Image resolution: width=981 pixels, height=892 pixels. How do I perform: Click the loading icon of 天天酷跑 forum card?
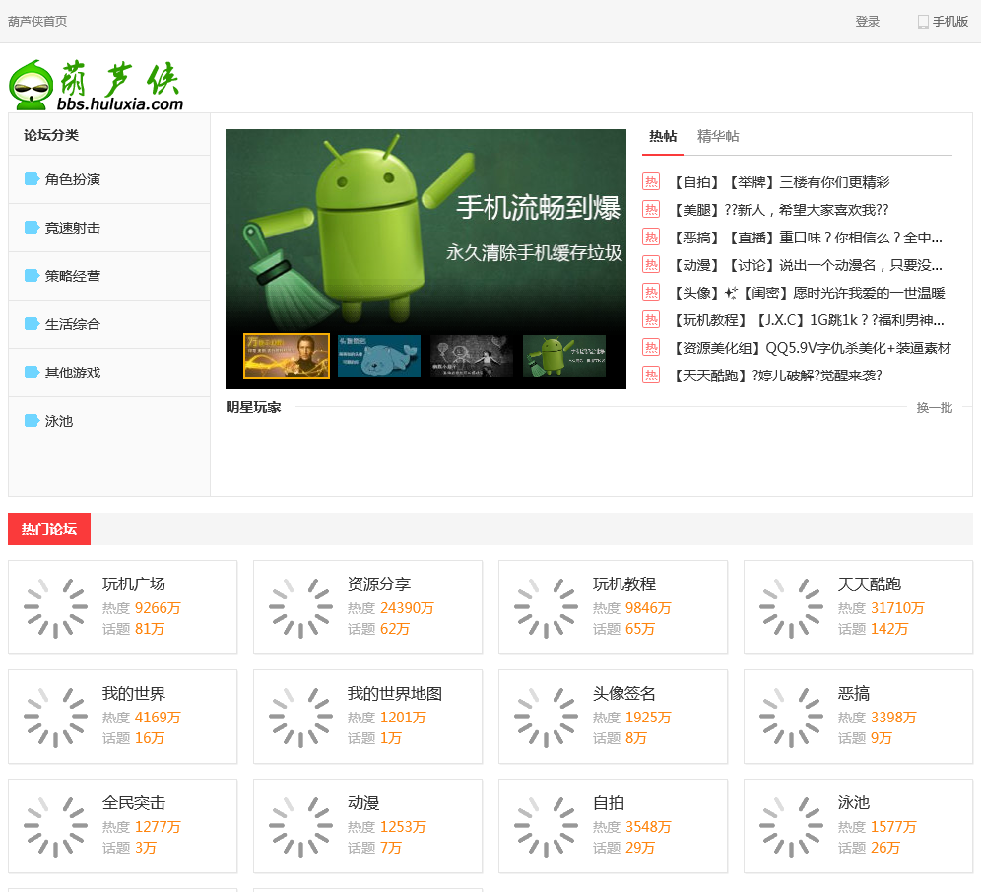792,607
